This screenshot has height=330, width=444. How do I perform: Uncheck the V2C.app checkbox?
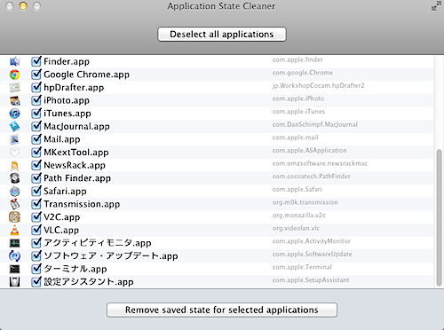[36, 217]
